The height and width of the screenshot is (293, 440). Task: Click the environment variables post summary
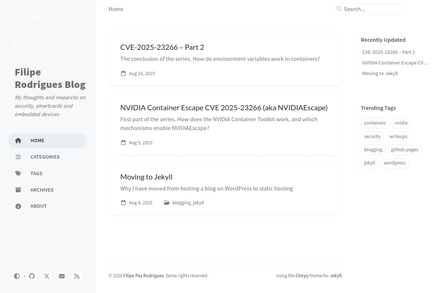tap(220, 59)
